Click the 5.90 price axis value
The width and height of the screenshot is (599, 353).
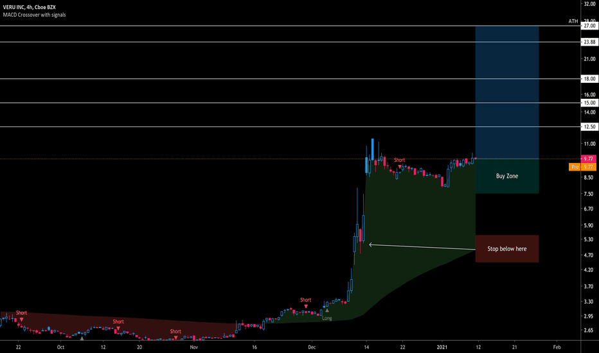589,225
